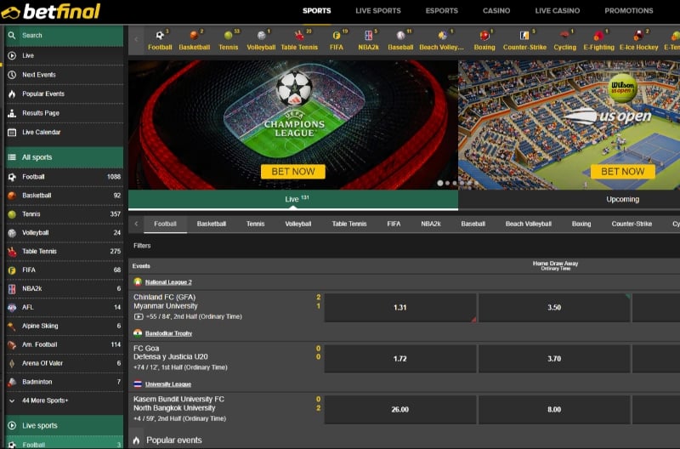Select the Basketball live tab
680x449 pixels.
[211, 224]
